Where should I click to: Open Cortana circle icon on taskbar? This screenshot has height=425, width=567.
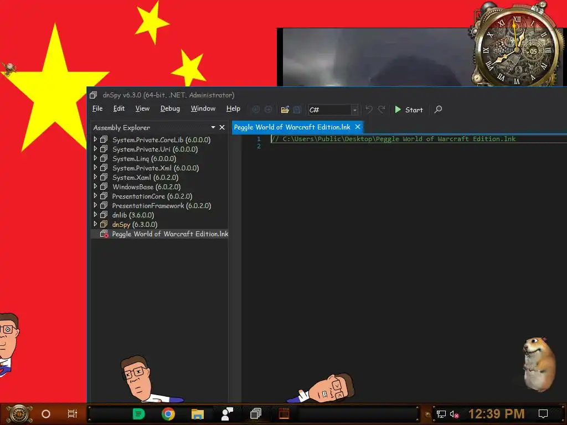click(x=46, y=414)
